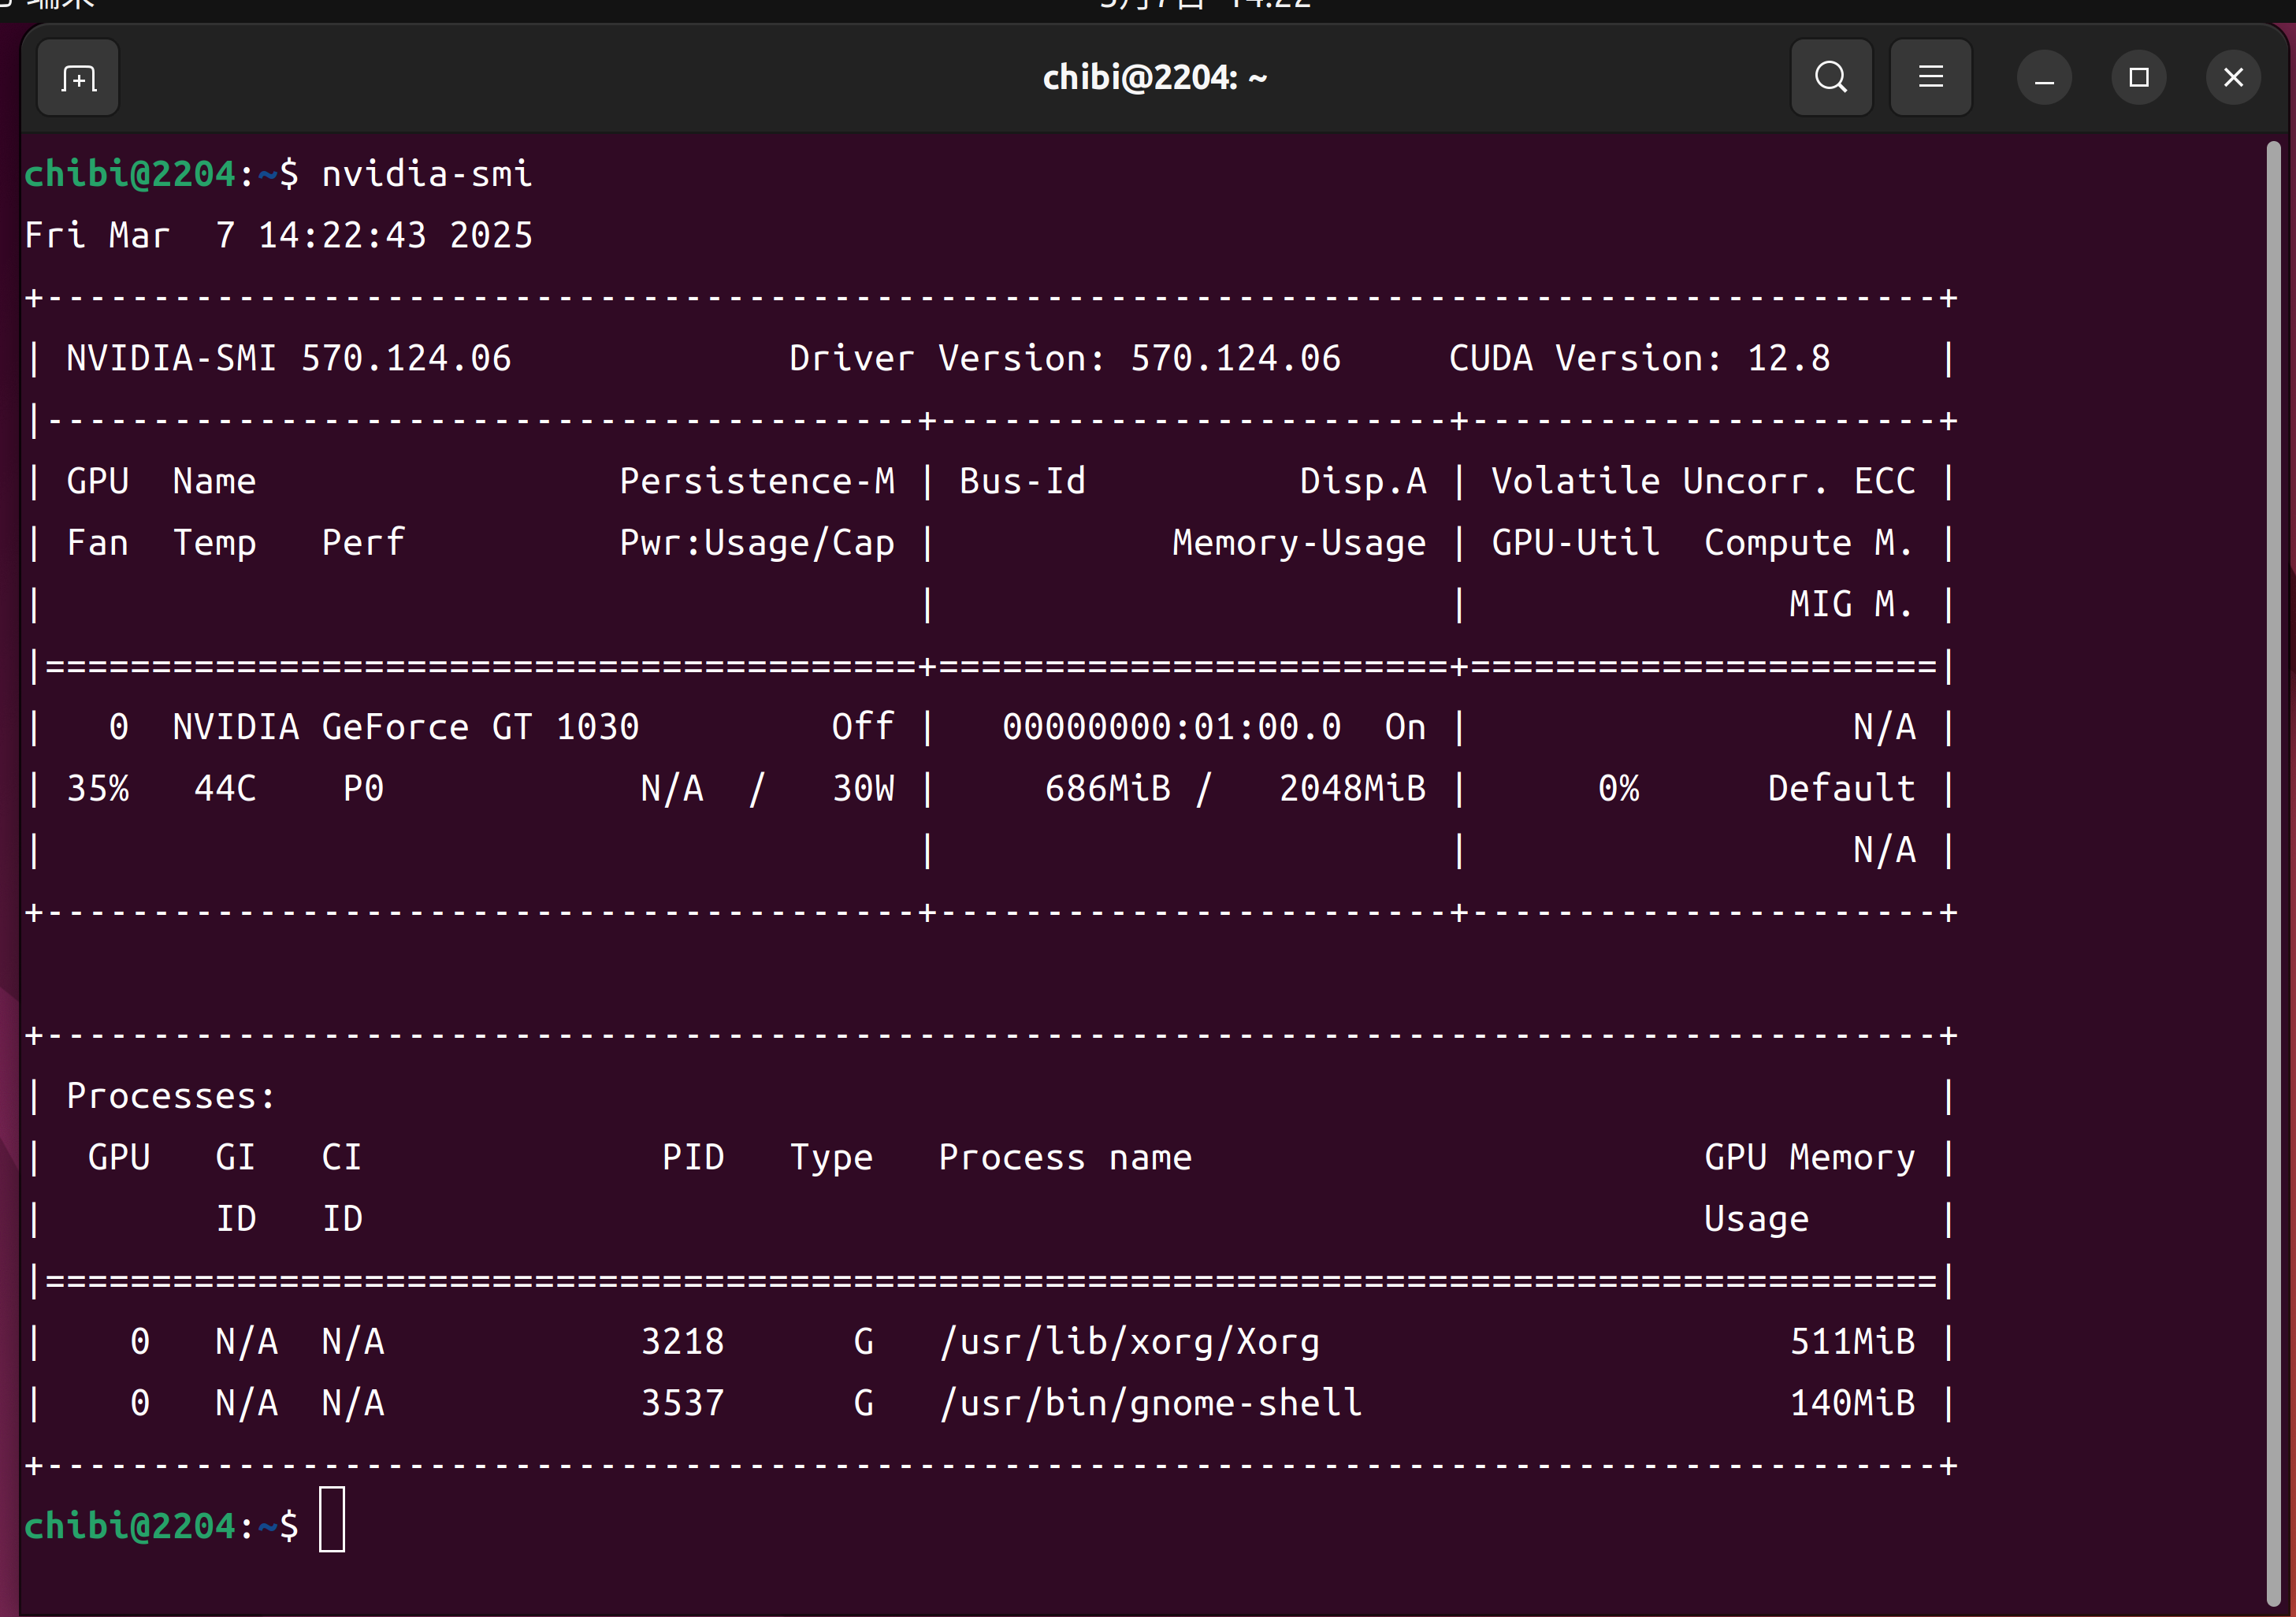Open the hamburger menu

tap(1930, 78)
